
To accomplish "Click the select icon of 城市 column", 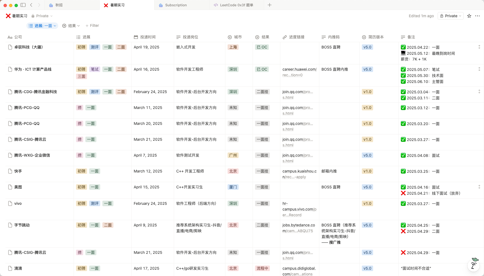I will pyautogui.click(x=230, y=37).
